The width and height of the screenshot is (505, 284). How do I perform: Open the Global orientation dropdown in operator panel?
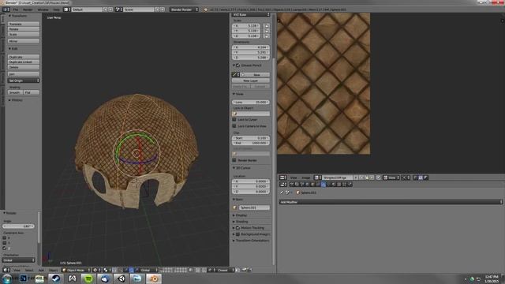click(19, 260)
